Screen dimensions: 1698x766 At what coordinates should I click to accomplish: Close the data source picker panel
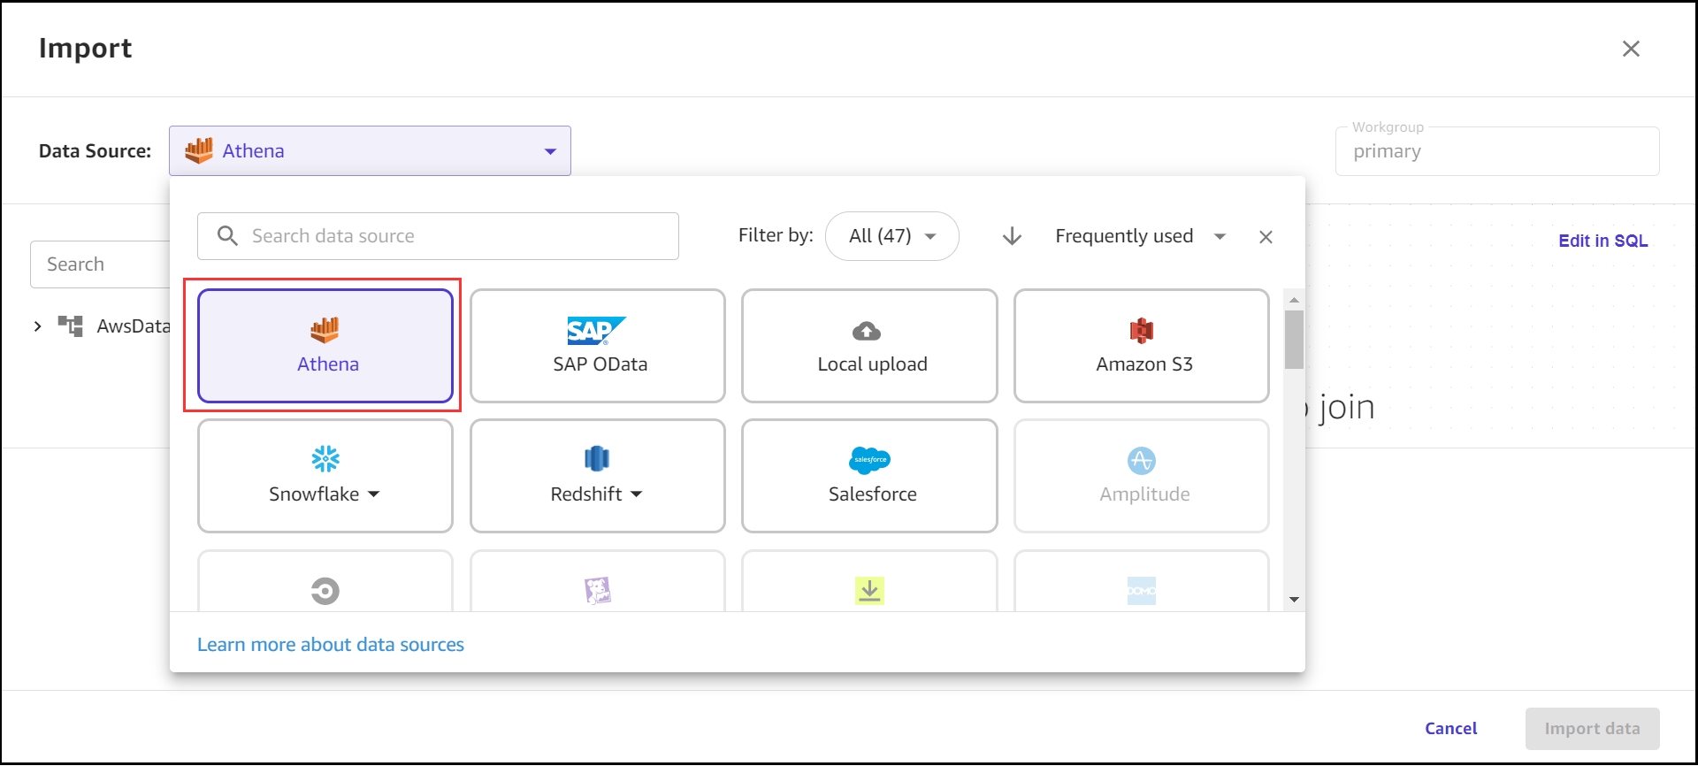(x=1266, y=237)
